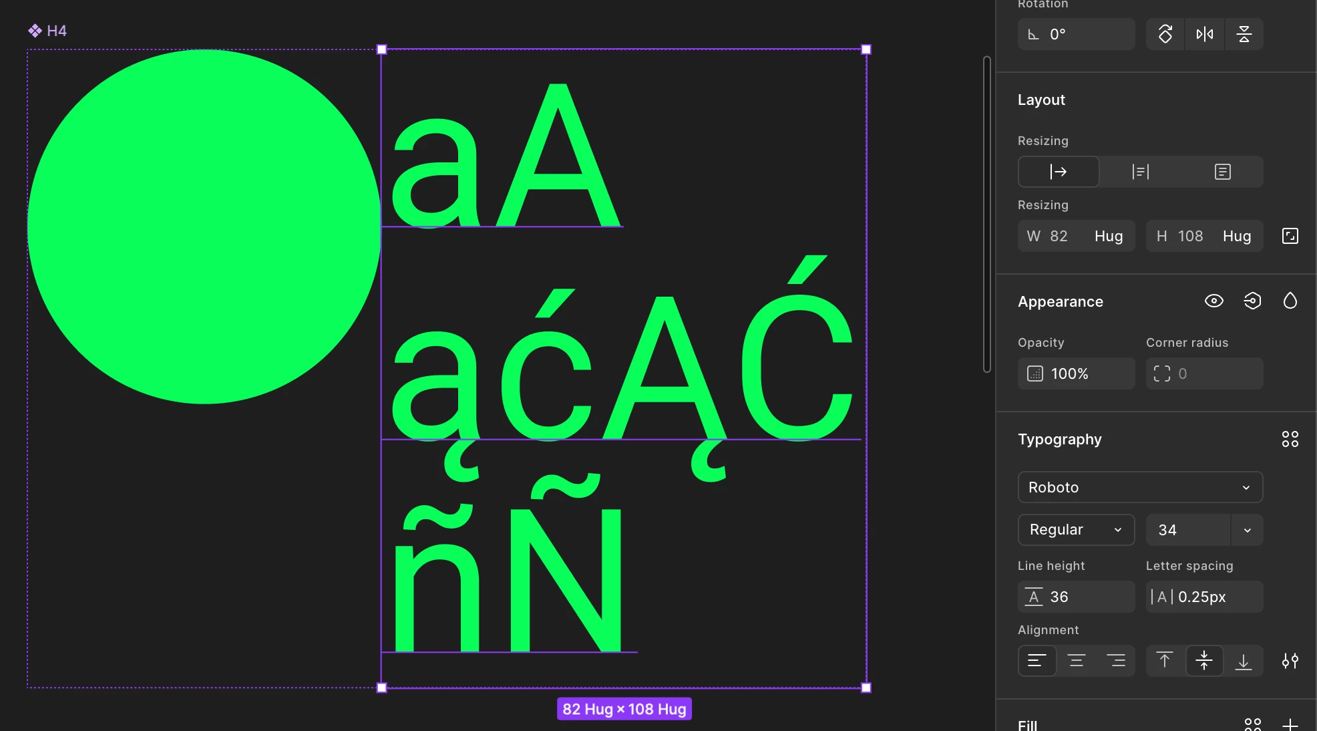Viewport: 1317px width, 731px height.
Task: Align text to bottom vertically
Action: pyautogui.click(x=1243, y=661)
